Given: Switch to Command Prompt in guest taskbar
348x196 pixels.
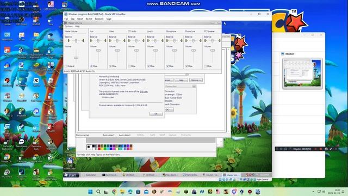Looking at the screenshot, I should tap(110, 175).
